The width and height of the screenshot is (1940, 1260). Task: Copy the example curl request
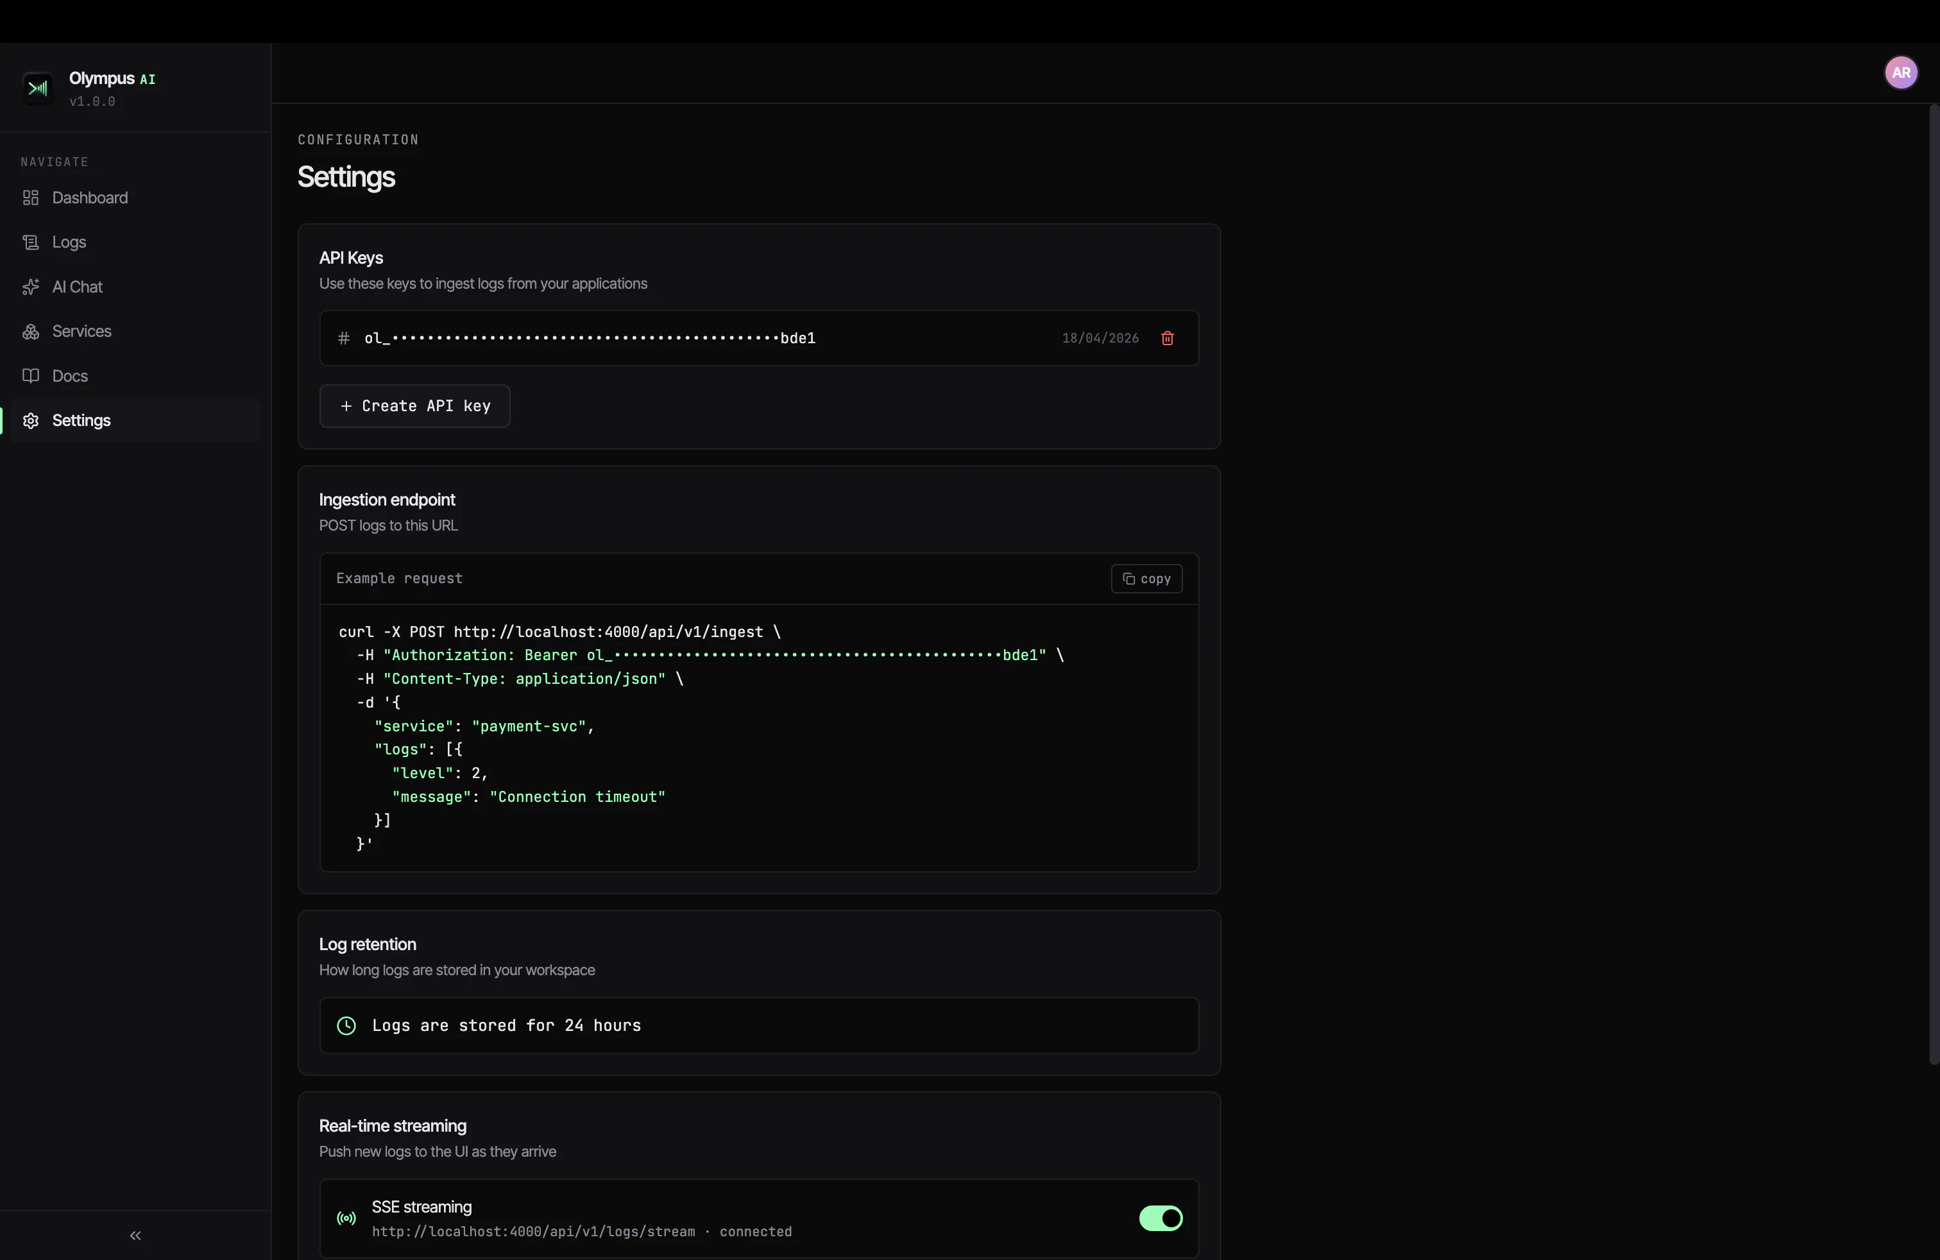tap(1146, 579)
